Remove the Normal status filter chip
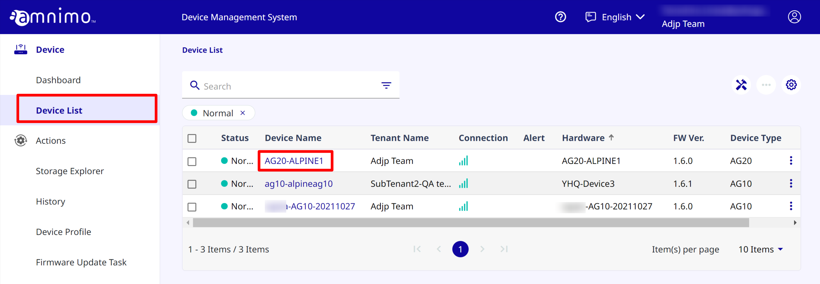 [x=242, y=113]
